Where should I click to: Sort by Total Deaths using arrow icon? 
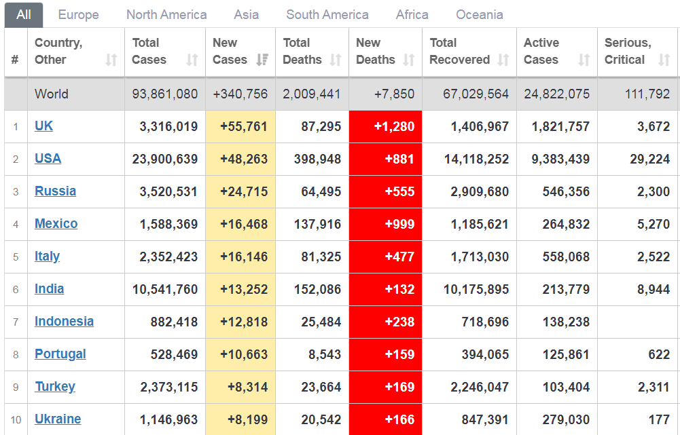pyautogui.click(x=336, y=60)
